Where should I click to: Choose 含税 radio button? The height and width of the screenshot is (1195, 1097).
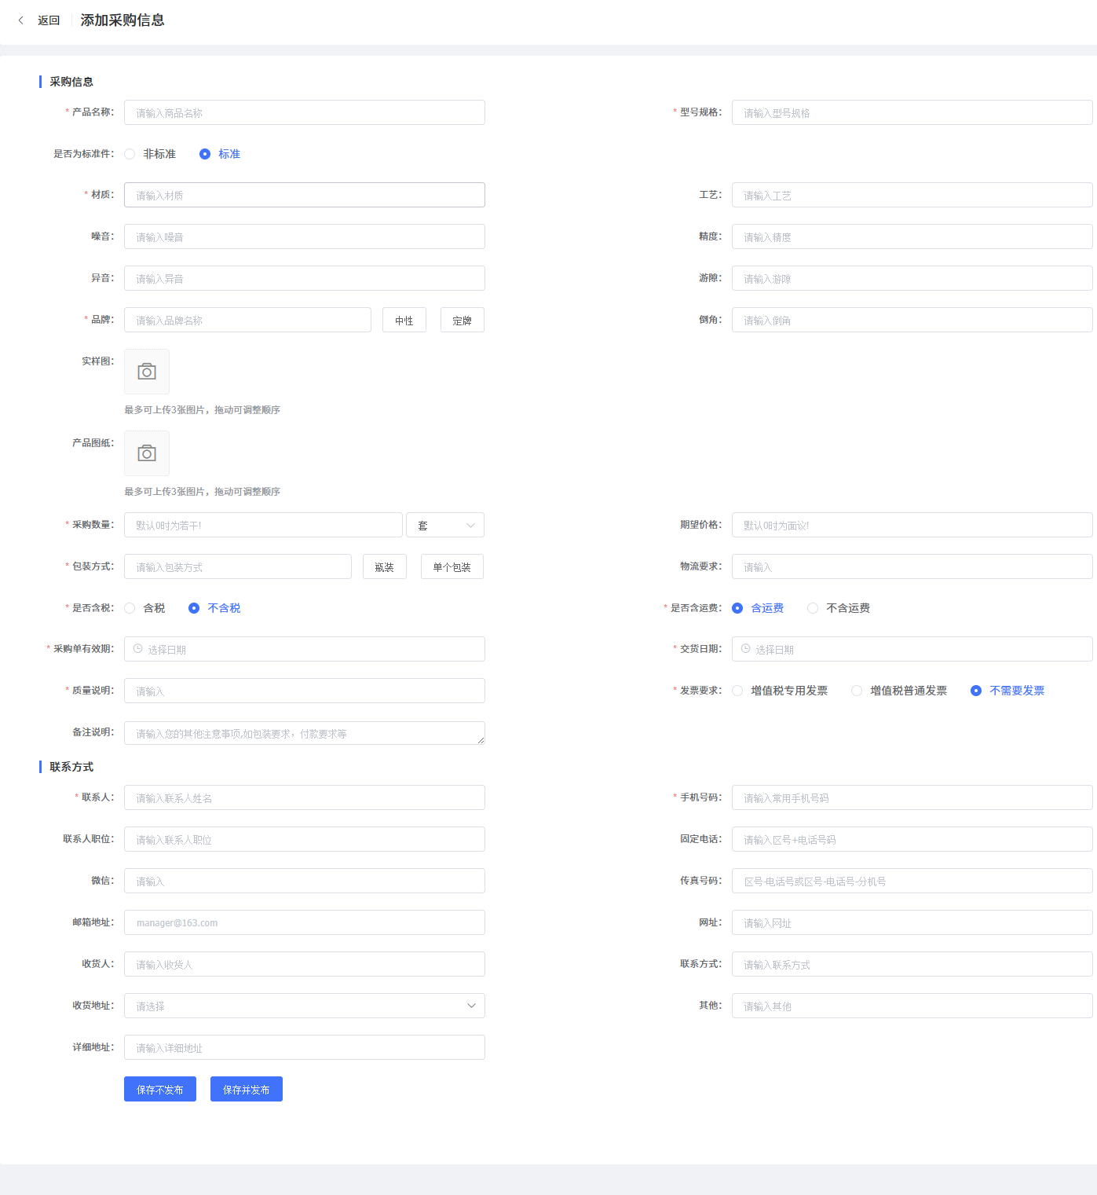point(130,608)
